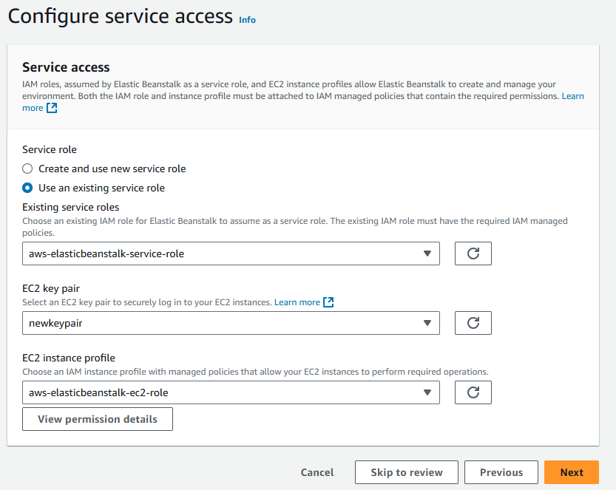
Task: Open external link icon beside service access Learn more
Action: pyautogui.click(x=52, y=108)
